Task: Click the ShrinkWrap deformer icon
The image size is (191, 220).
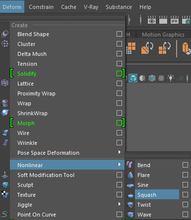Action: click(5, 113)
